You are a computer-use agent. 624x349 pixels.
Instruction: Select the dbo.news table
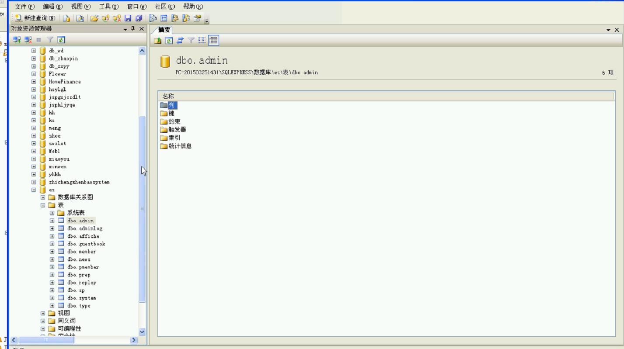coord(79,259)
